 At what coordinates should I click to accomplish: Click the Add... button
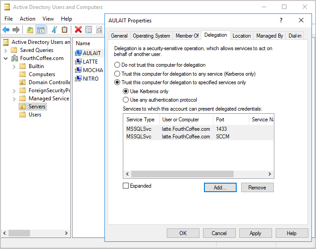[x=220, y=187]
